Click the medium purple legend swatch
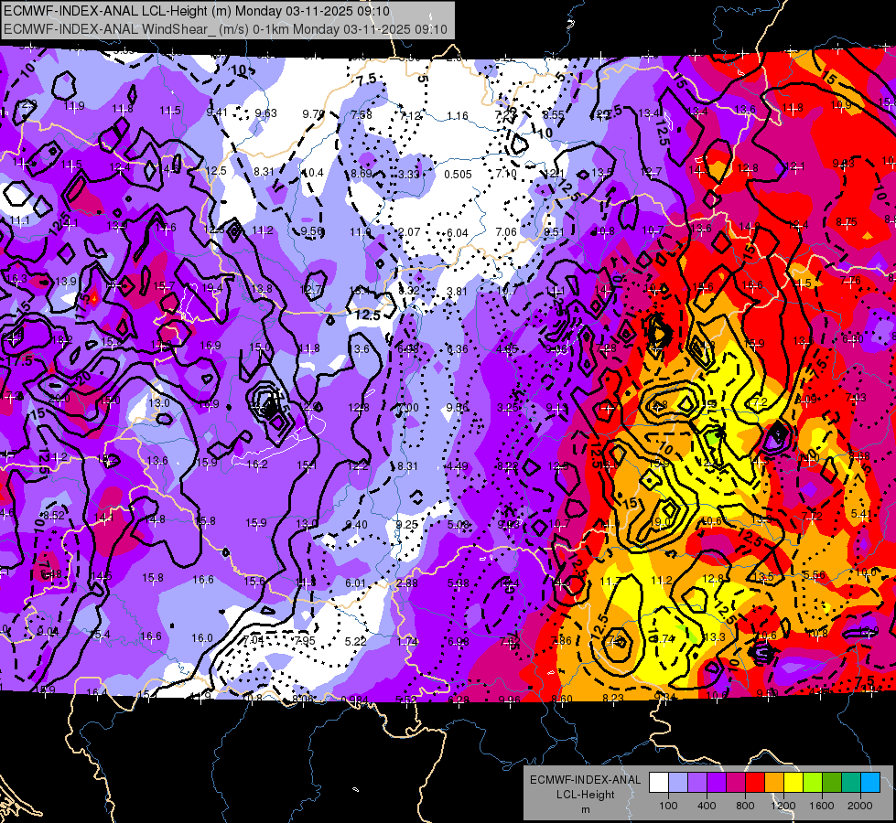Image resolution: width=896 pixels, height=823 pixels. point(697,783)
